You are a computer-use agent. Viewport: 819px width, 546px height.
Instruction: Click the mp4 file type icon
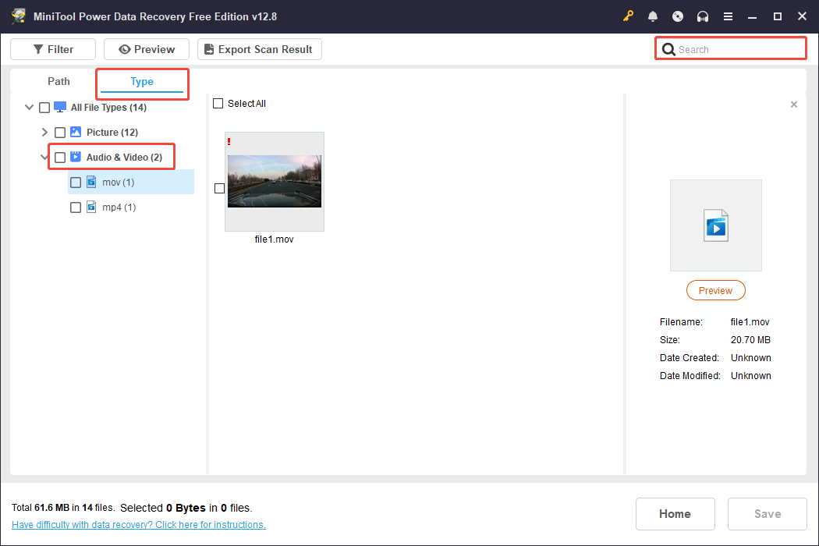tap(91, 207)
